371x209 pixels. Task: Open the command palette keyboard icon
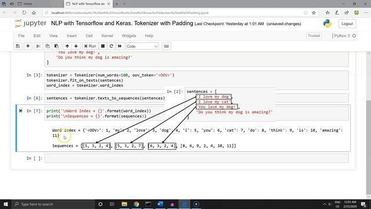[x=166, y=46]
